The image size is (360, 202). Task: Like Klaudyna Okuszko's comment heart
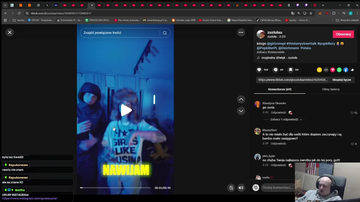[352, 113]
